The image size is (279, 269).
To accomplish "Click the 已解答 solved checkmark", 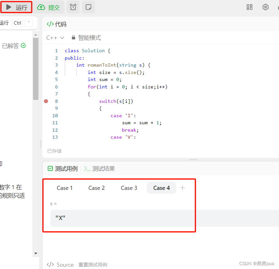I will click(x=23, y=45).
